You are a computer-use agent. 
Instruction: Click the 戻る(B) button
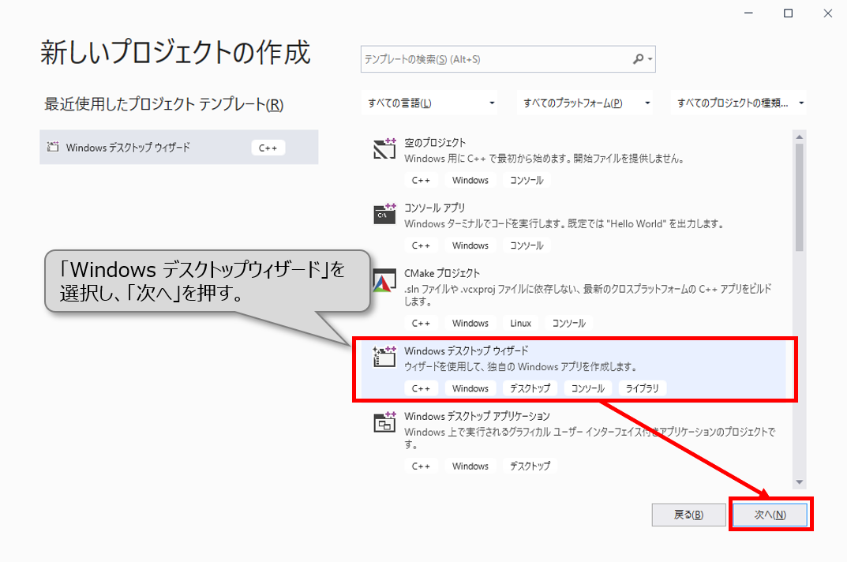coord(688,515)
